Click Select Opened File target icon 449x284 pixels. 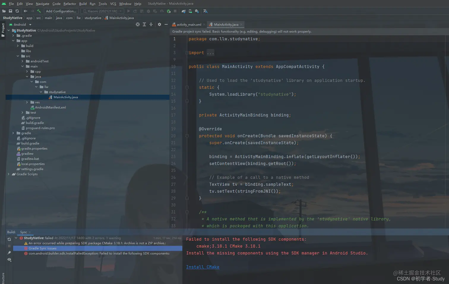click(137, 25)
